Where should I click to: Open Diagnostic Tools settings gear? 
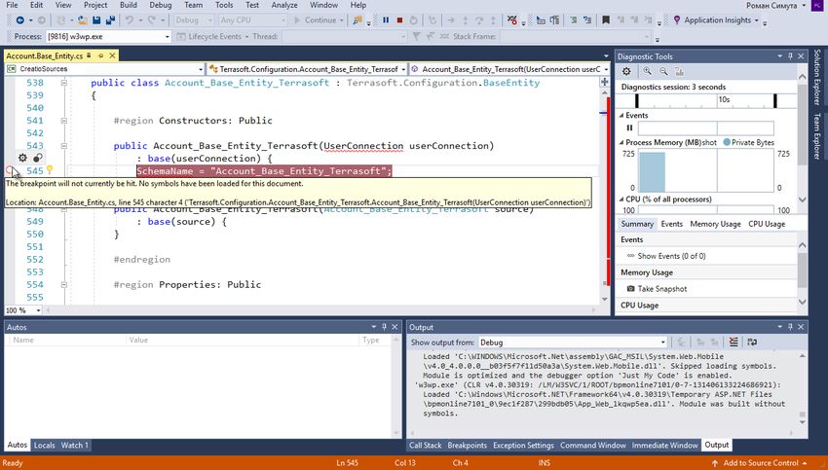(626, 71)
